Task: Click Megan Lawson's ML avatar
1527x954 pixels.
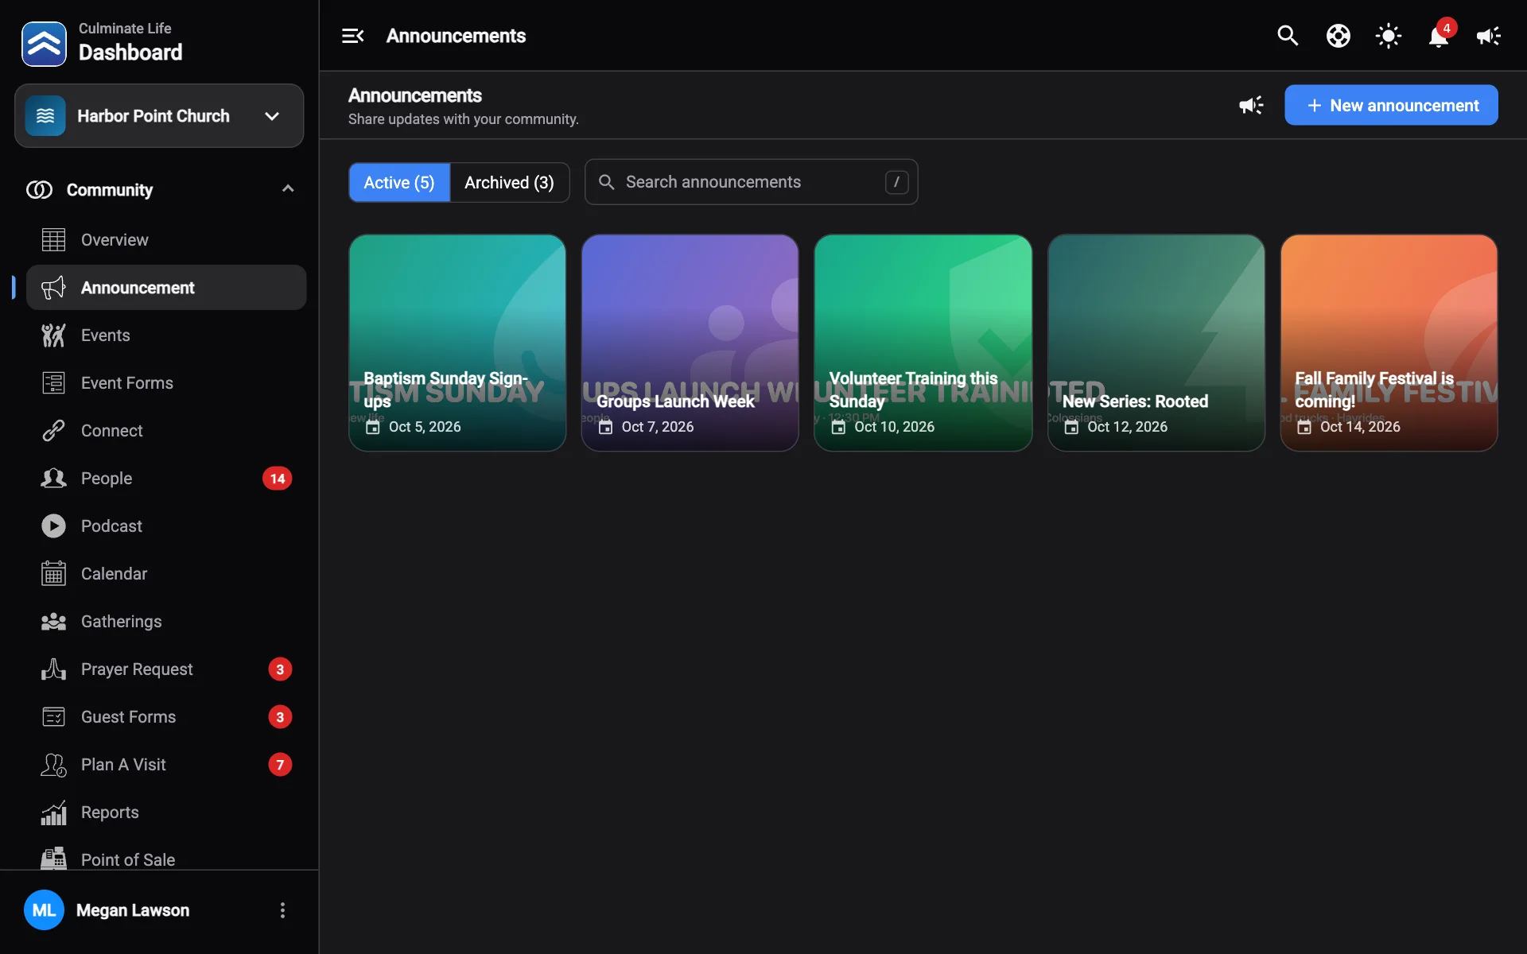Action: pos(44,910)
